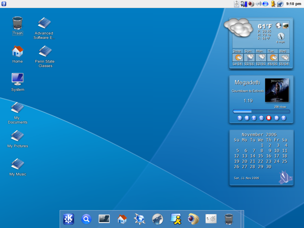Click the KDE menu icon in the dock
Viewport: 304px width, 228px height.
click(69, 219)
